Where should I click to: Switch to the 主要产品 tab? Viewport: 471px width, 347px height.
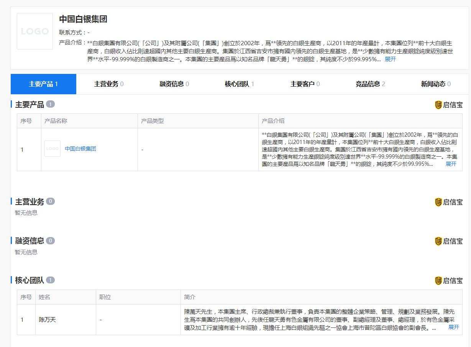click(x=43, y=84)
